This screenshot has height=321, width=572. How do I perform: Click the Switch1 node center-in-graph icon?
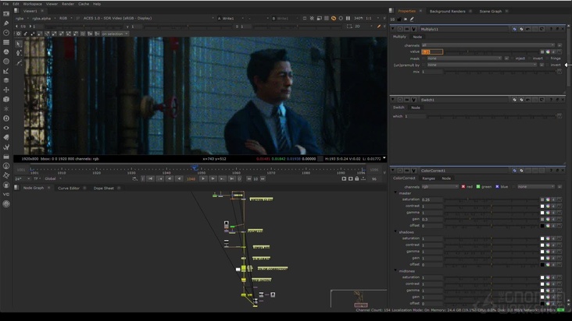pos(401,100)
